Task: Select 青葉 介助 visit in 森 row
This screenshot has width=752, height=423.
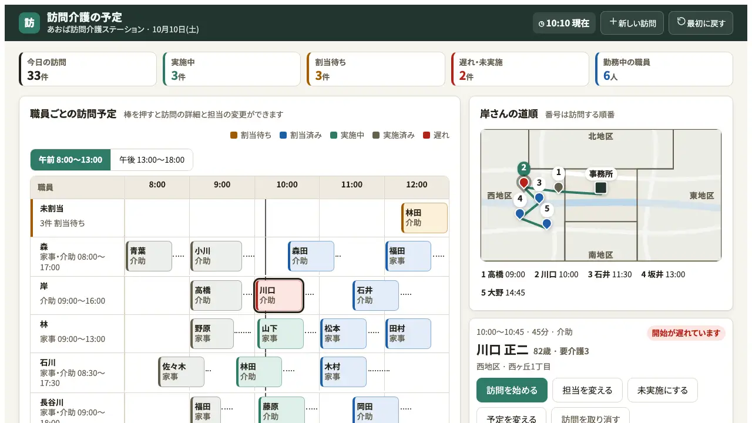Action: point(149,256)
